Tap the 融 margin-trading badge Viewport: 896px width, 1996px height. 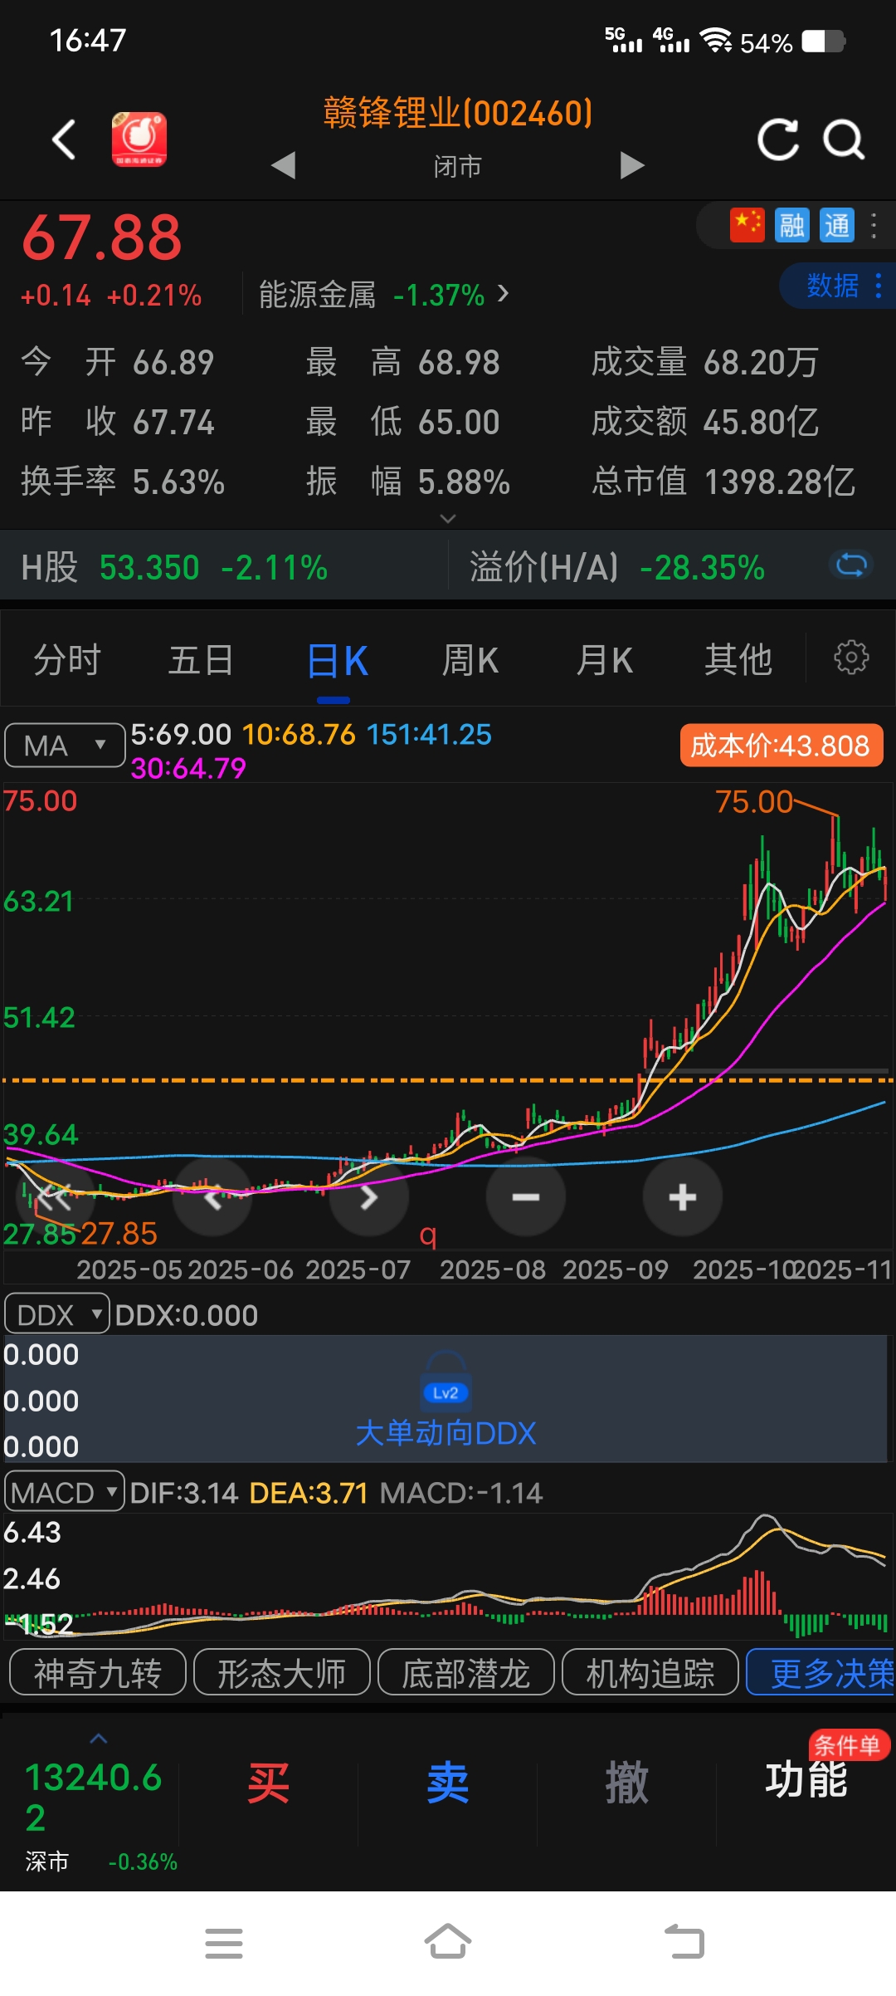tap(791, 225)
